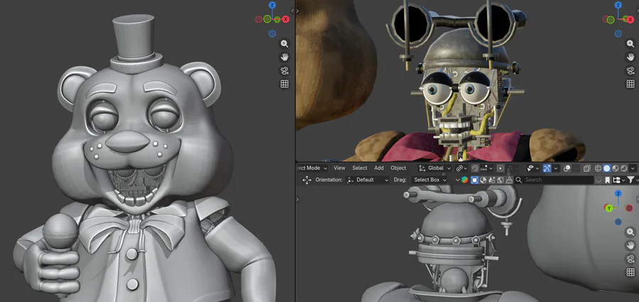
Task: Toggle camera view in bottom-right gray viewport
Action: point(630,259)
